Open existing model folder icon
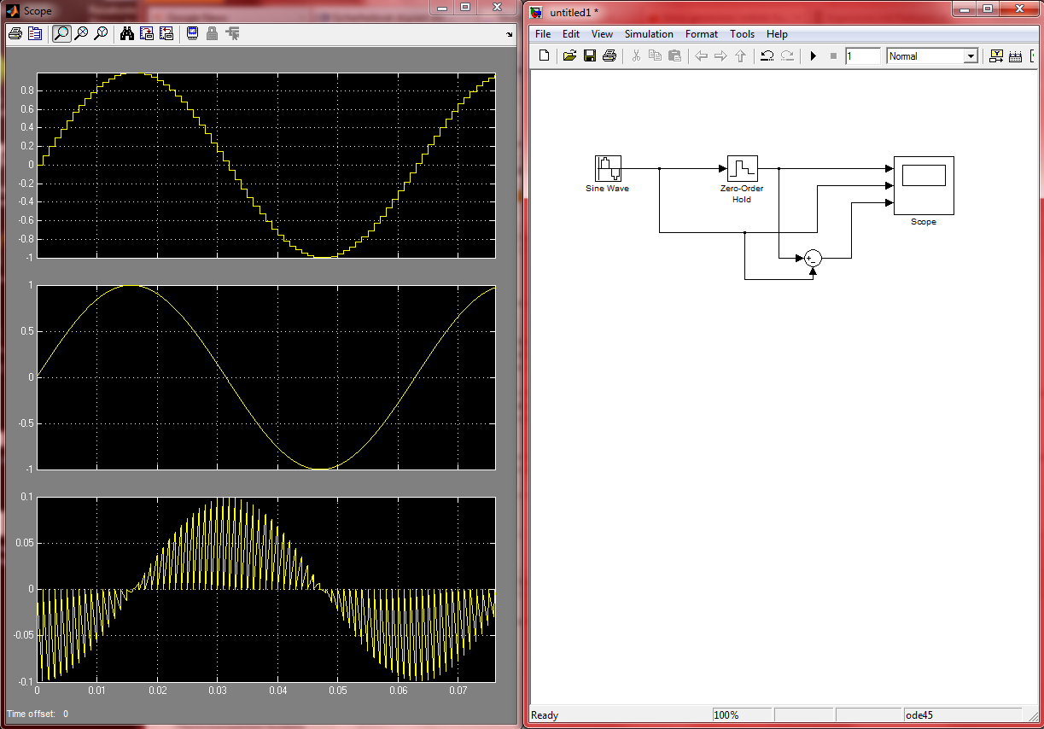The height and width of the screenshot is (729, 1044). pyautogui.click(x=569, y=56)
